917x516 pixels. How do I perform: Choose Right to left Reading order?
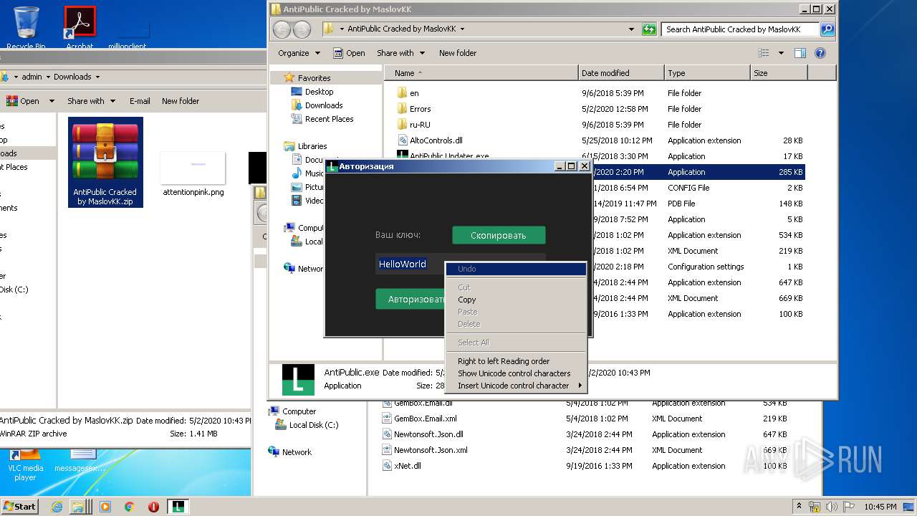click(x=504, y=361)
